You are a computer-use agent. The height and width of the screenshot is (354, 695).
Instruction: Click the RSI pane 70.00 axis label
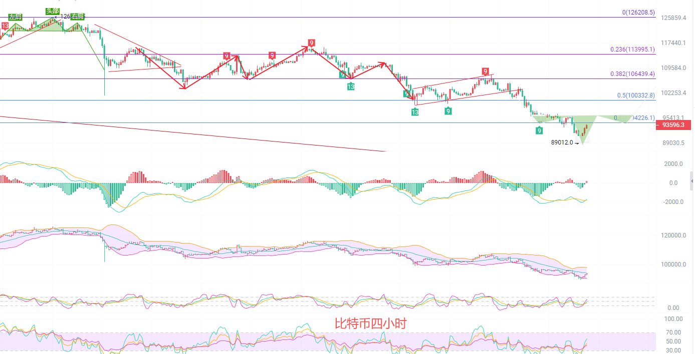[x=673, y=332]
